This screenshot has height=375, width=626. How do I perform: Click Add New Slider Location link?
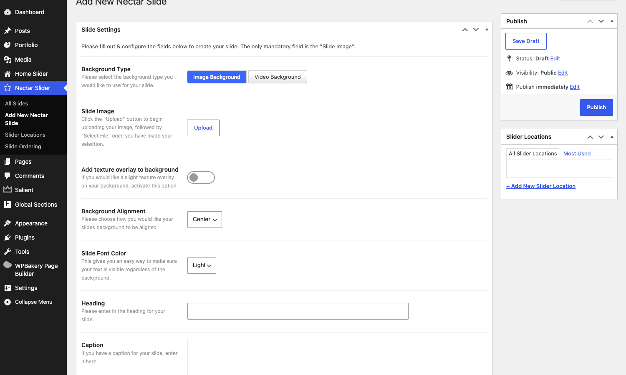pos(541,186)
